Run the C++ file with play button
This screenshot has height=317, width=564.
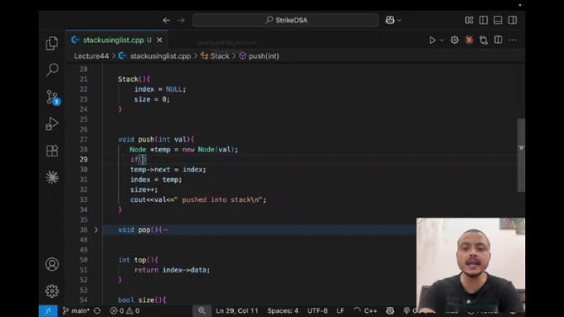tap(432, 41)
